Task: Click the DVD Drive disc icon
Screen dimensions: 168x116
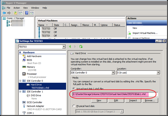Action: [28, 95]
